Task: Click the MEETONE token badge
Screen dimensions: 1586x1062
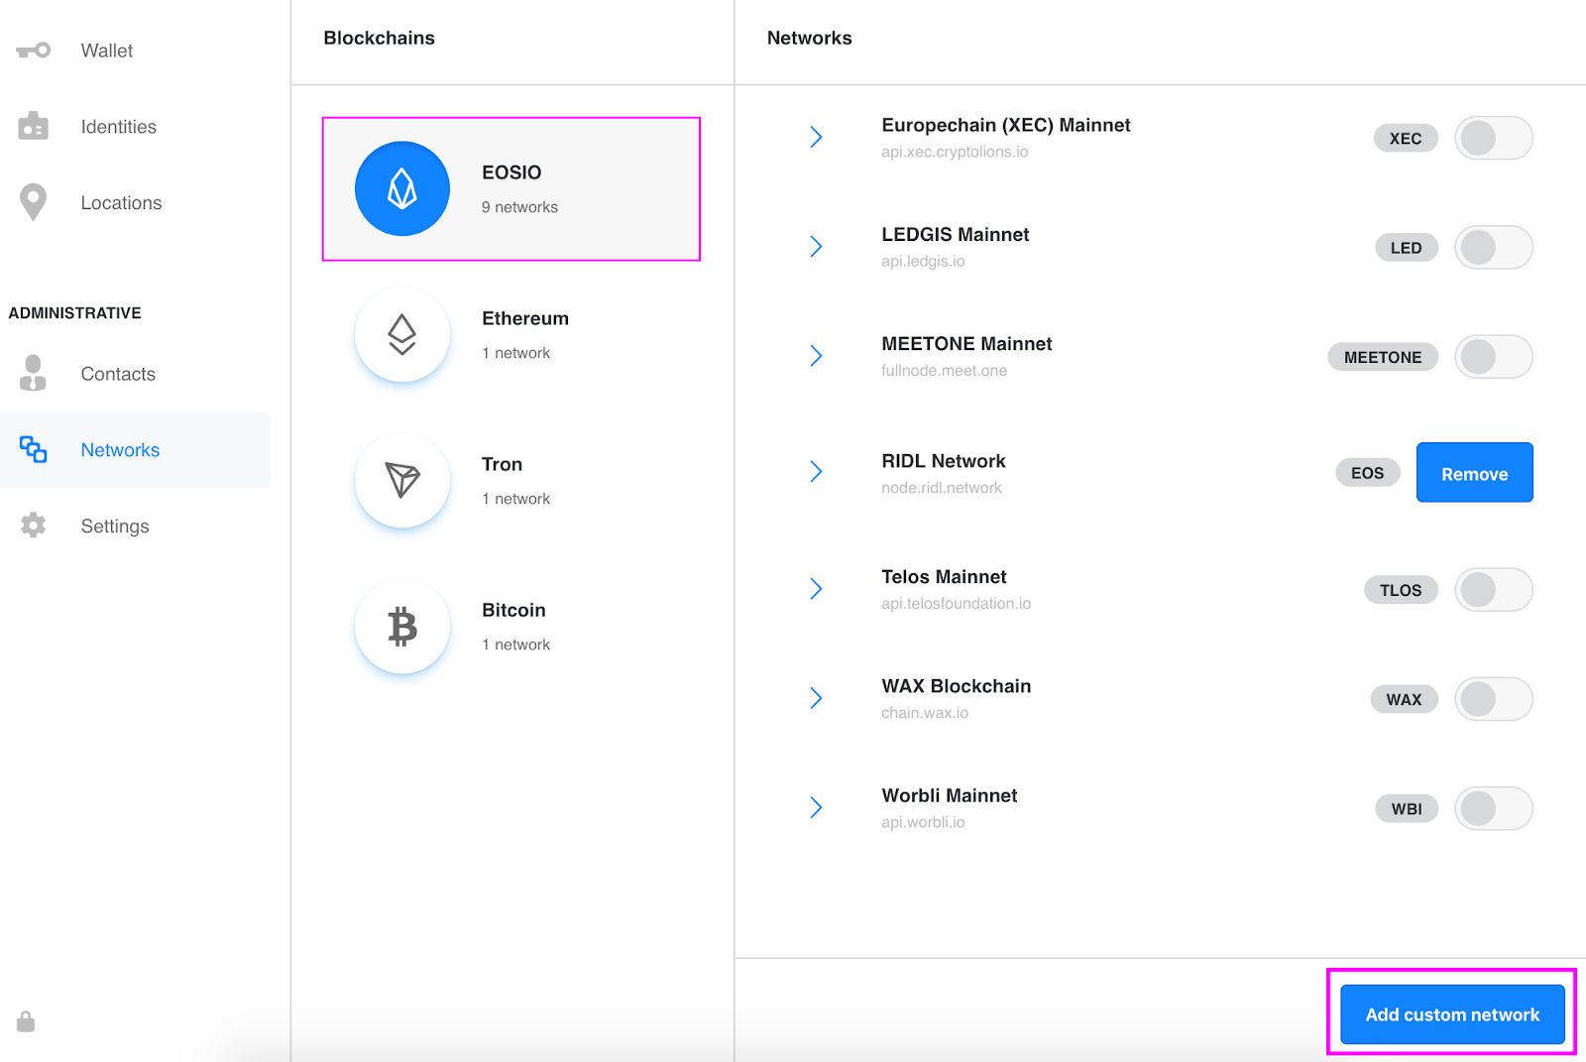Action: pyautogui.click(x=1383, y=357)
